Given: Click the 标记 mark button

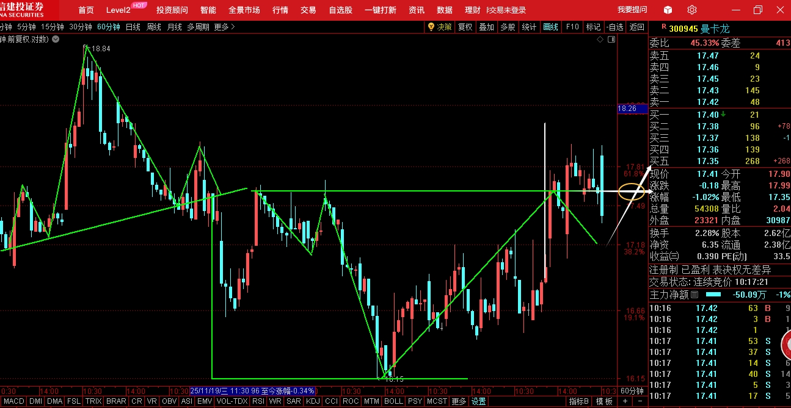Looking at the screenshot, I should pos(593,27).
